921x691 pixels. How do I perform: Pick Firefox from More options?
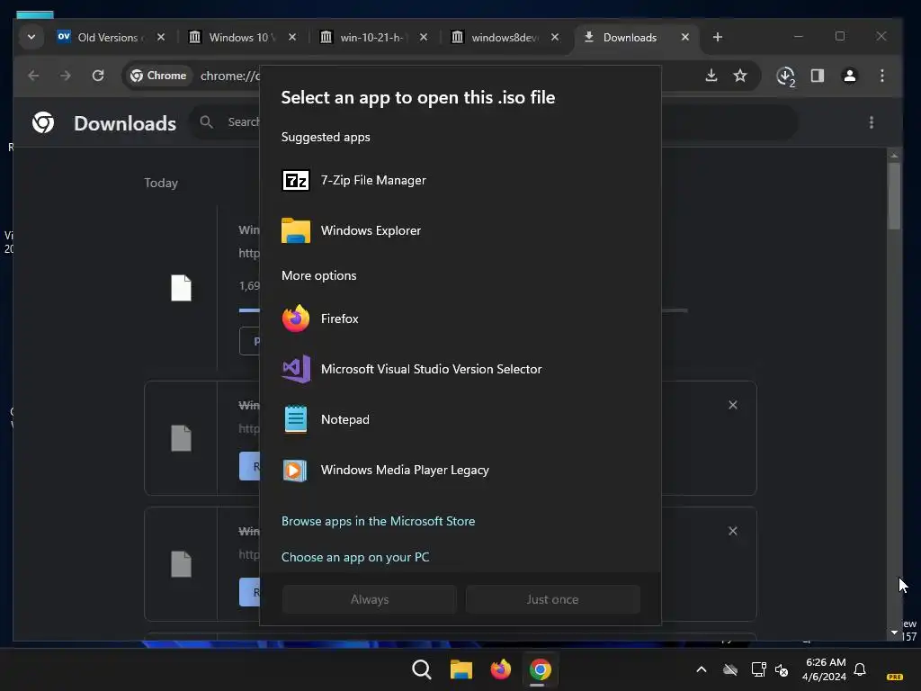(460, 319)
